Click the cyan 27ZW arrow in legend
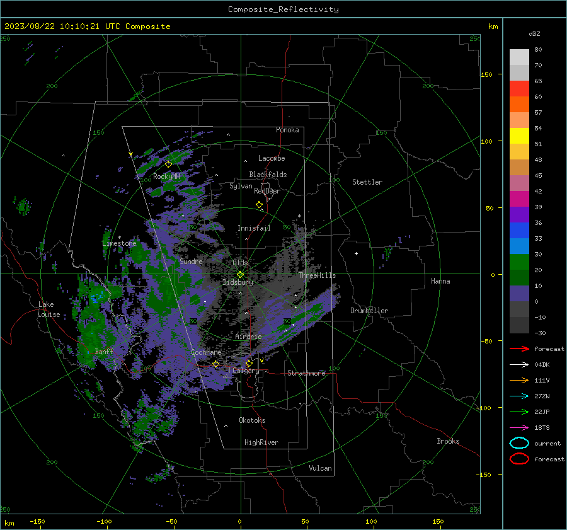 tap(519, 396)
